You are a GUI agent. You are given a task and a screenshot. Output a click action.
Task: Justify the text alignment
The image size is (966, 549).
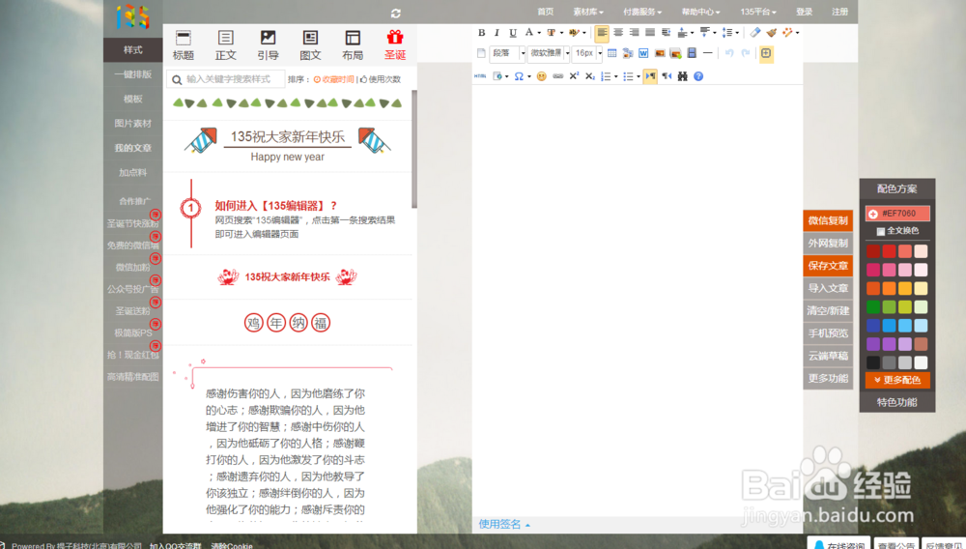[x=650, y=33]
